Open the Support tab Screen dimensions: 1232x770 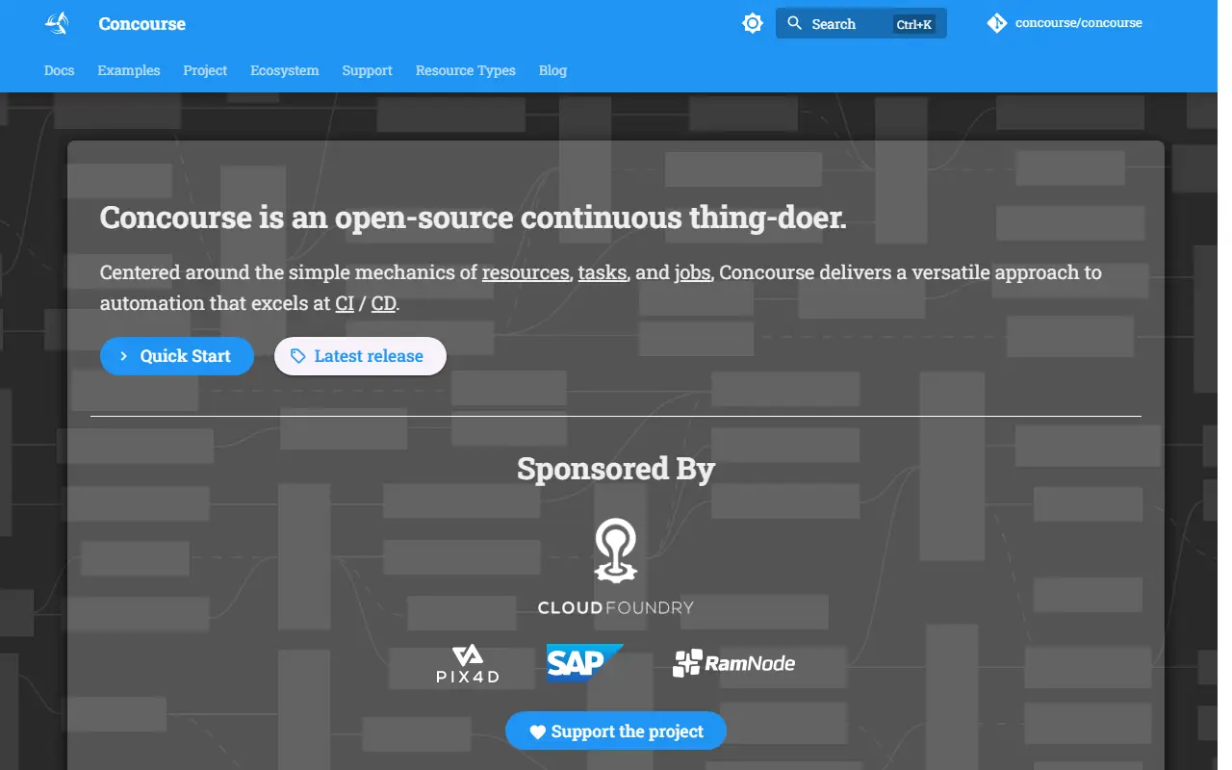coord(367,70)
